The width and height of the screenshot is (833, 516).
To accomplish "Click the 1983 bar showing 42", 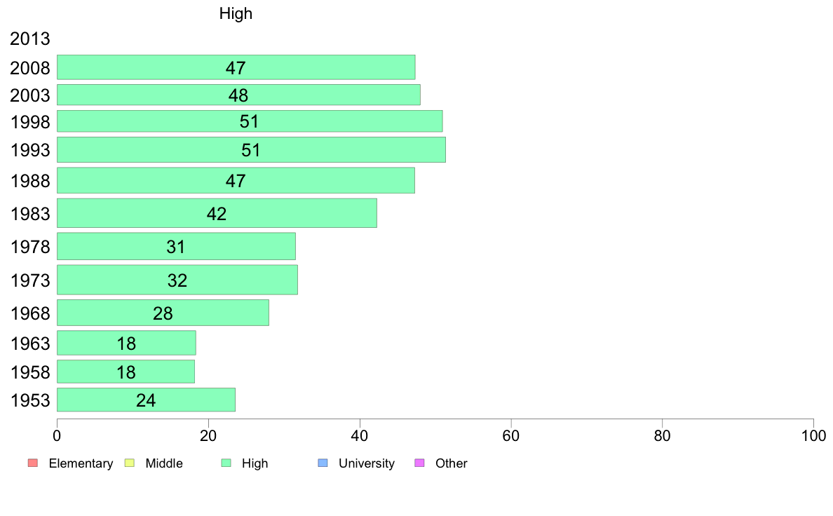I will click(x=217, y=213).
